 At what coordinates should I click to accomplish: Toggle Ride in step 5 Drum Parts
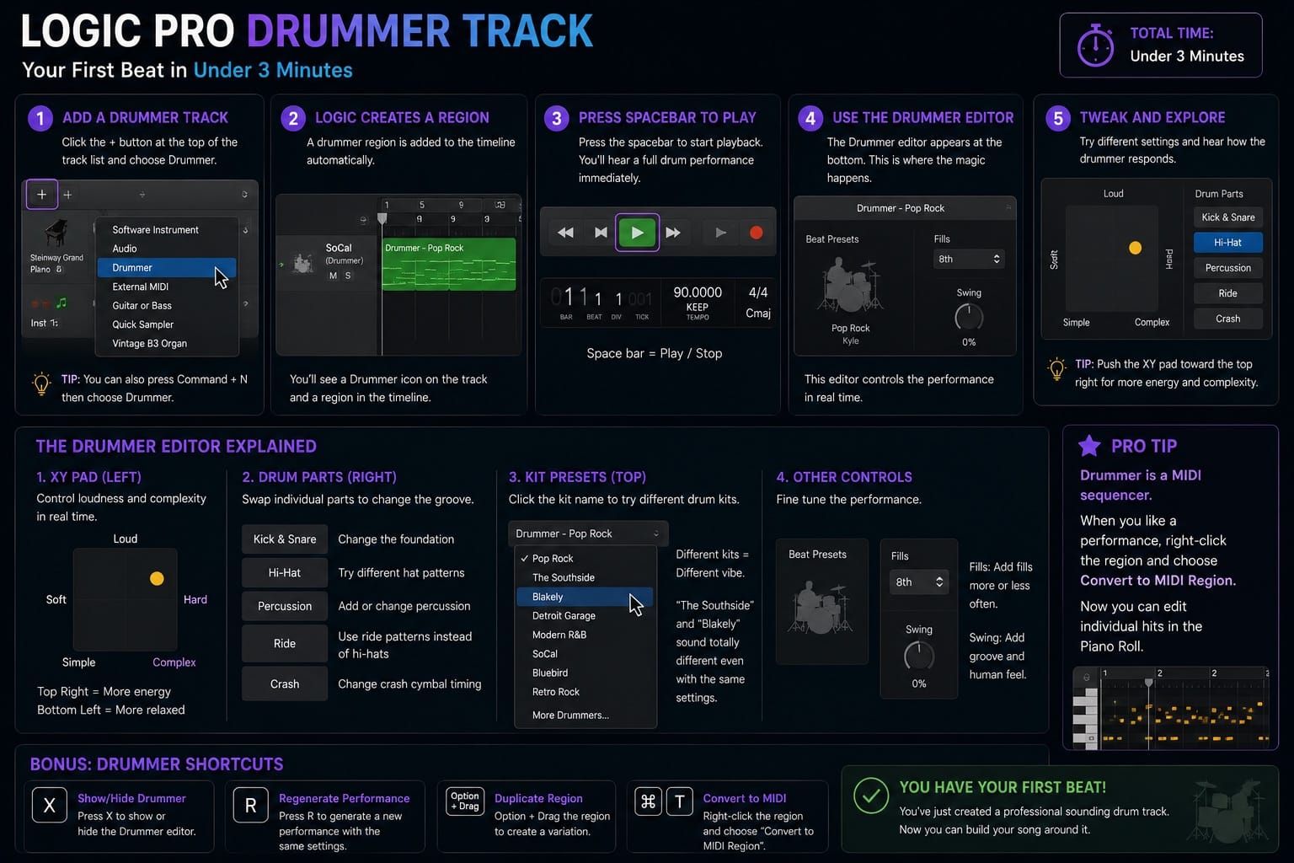click(x=1228, y=293)
